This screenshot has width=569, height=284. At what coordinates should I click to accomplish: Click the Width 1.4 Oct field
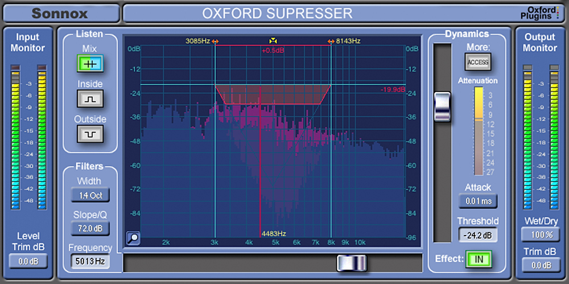pyautogui.click(x=90, y=195)
